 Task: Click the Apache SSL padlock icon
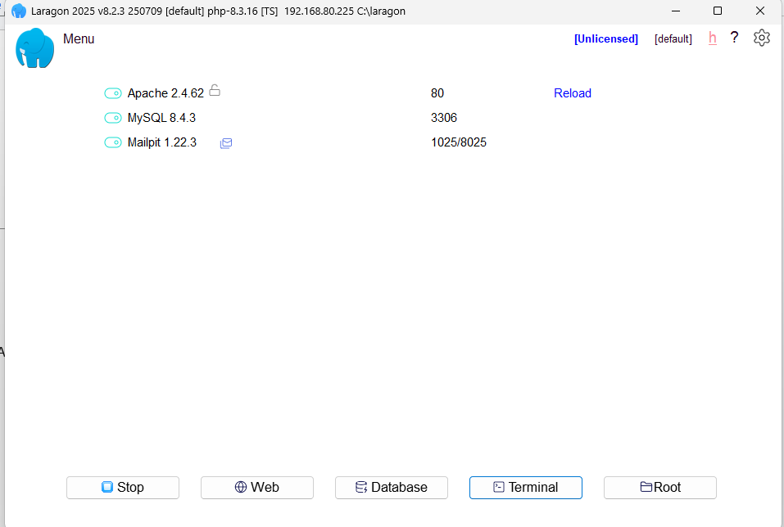click(215, 91)
